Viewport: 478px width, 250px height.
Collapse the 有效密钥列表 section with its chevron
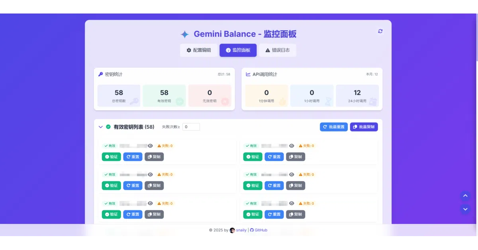coord(101,127)
